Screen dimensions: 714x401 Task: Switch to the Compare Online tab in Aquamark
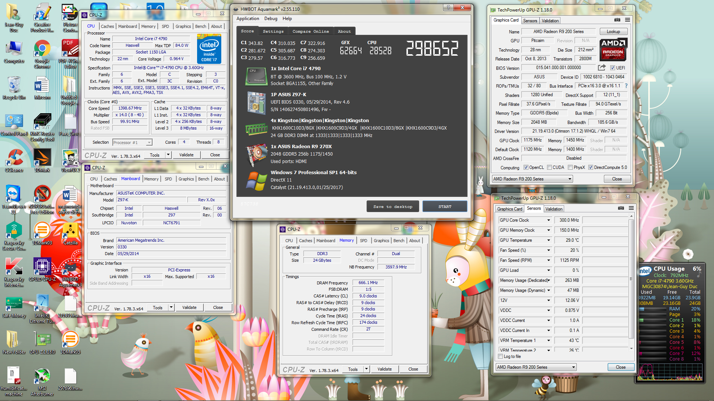coord(311,31)
